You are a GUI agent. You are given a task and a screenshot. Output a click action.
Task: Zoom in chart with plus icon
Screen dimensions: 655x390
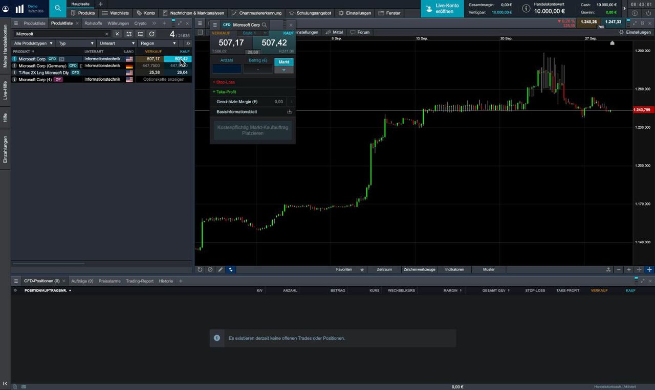pyautogui.click(x=629, y=269)
